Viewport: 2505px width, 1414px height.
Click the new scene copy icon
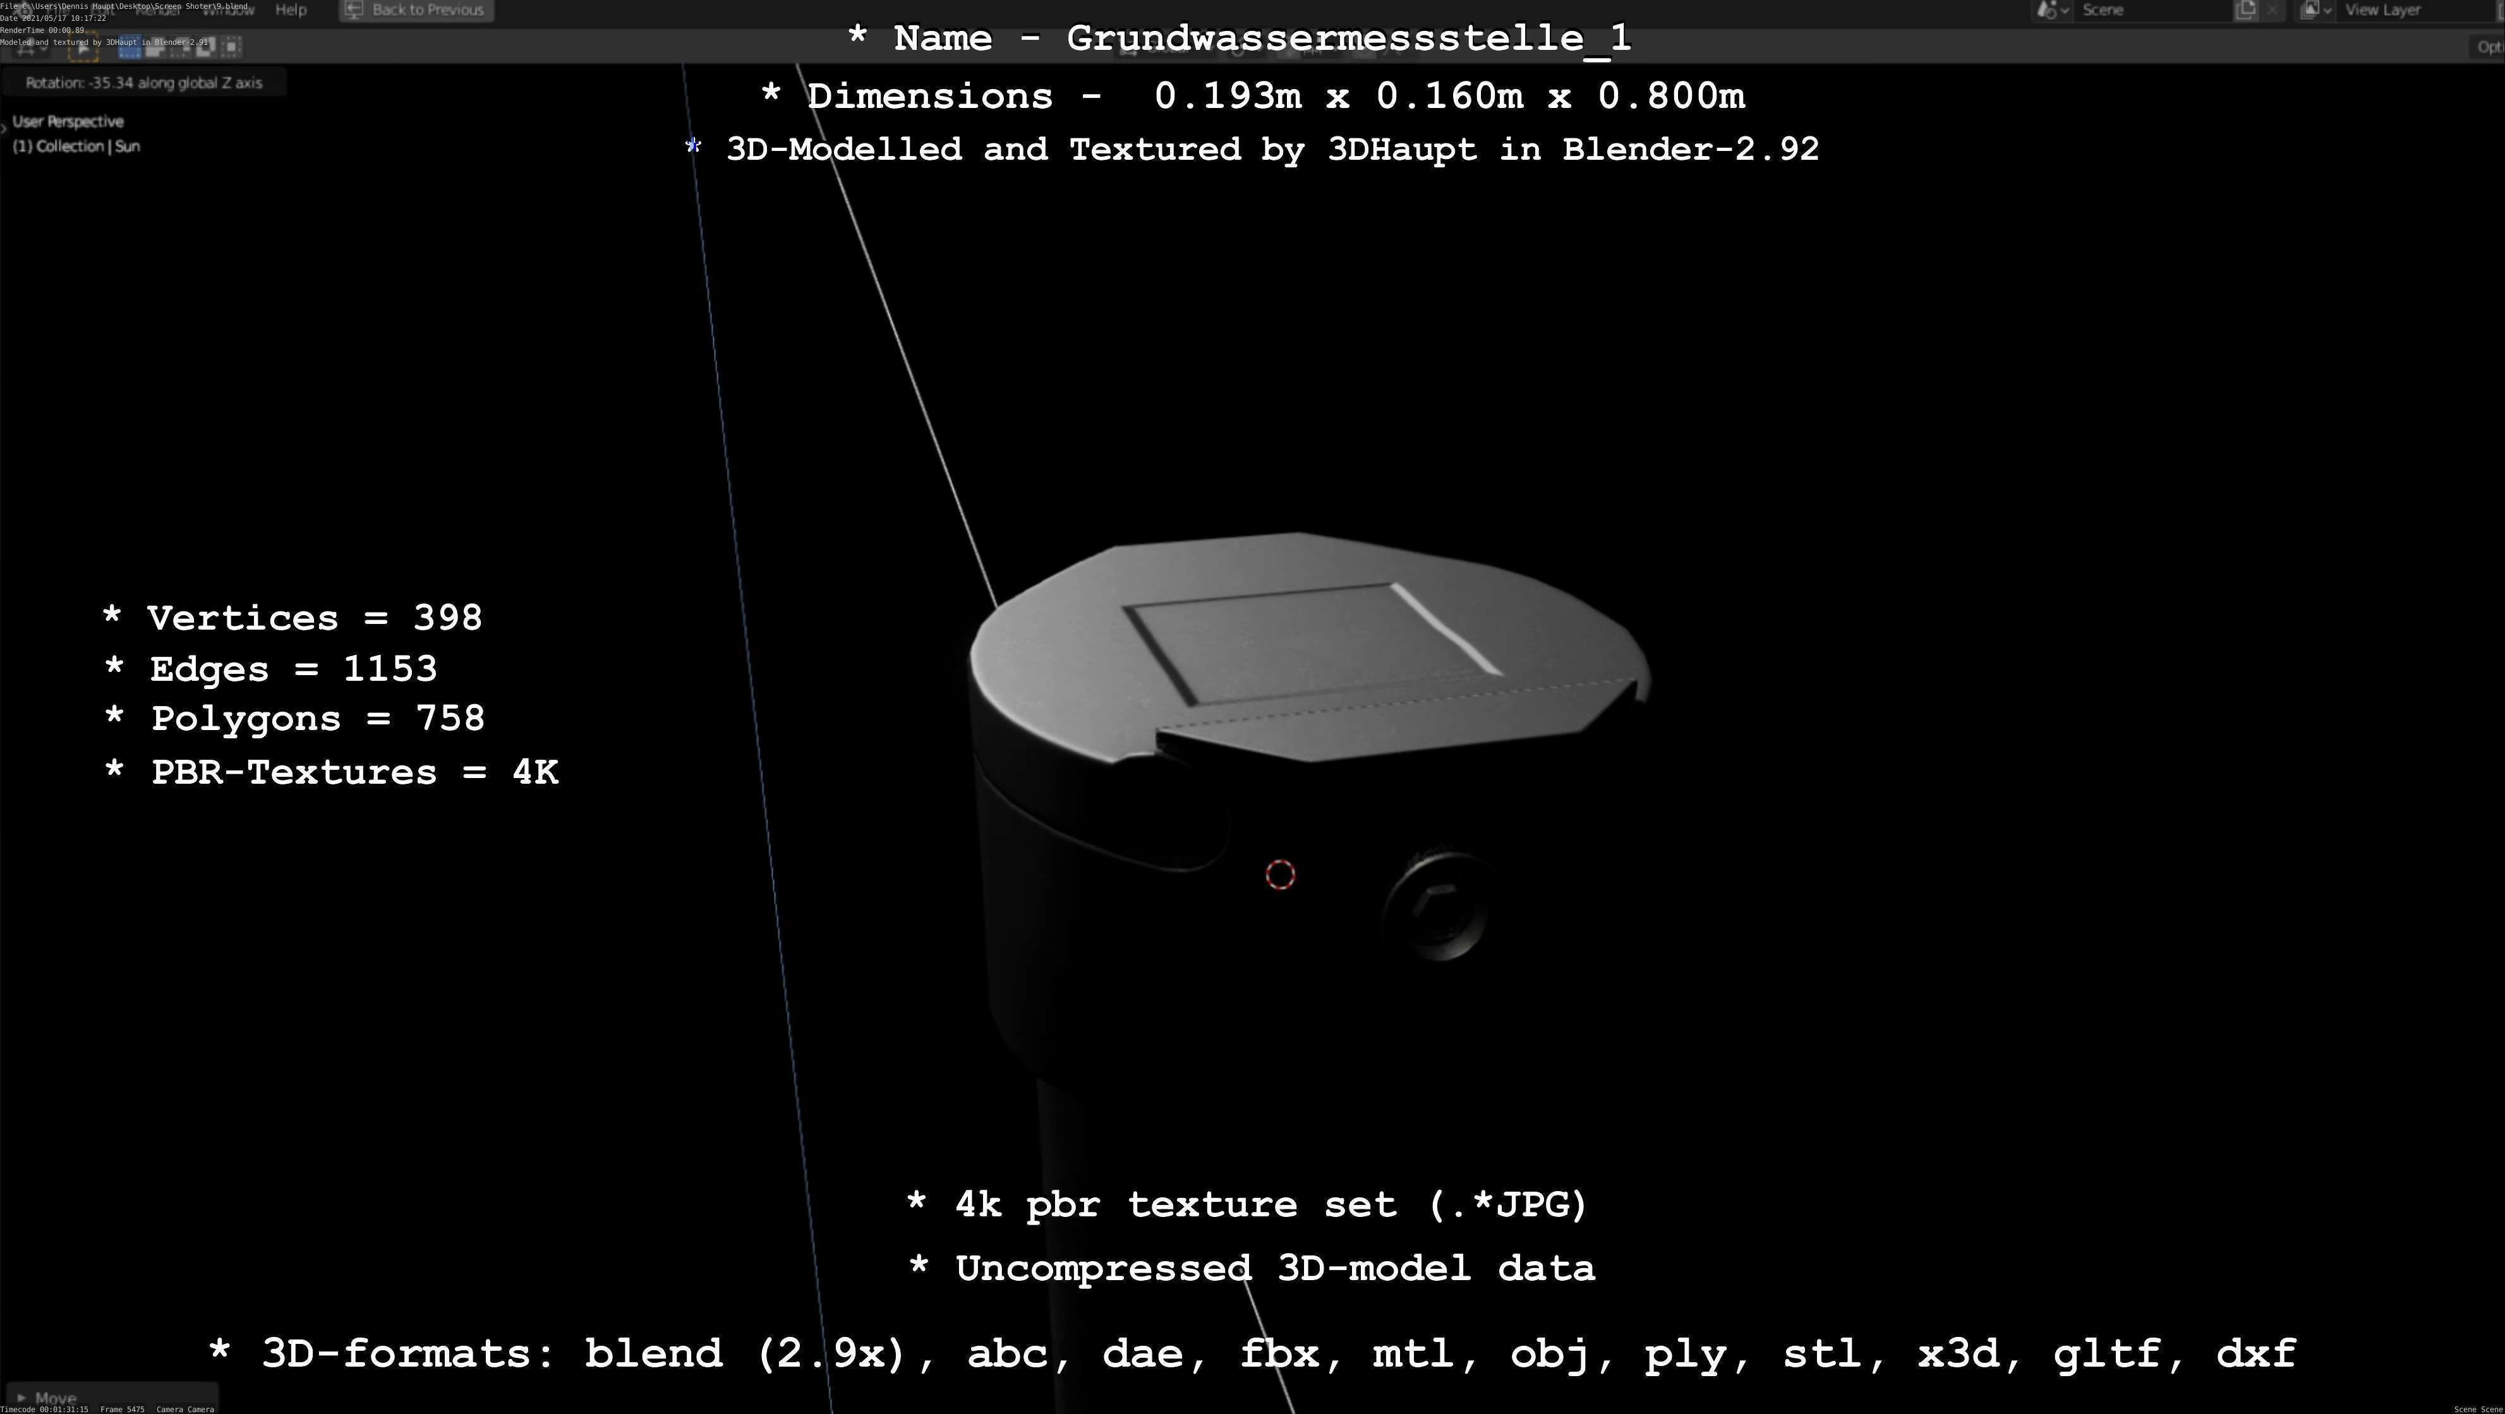click(x=2245, y=9)
